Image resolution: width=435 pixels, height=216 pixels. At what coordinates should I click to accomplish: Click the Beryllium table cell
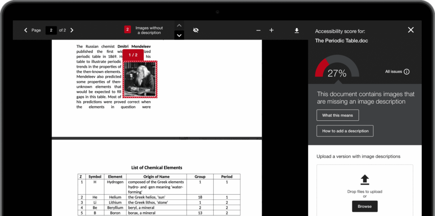coord(115,207)
